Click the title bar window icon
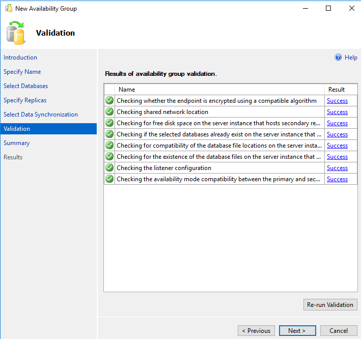Viewport: 361px width, 339px height. point(9,9)
